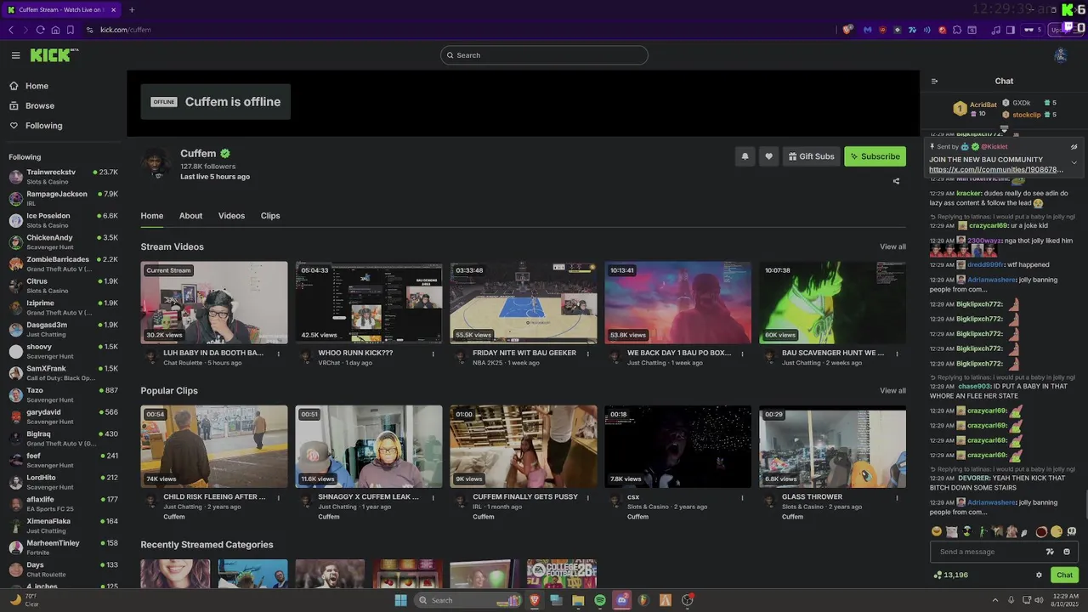Open the Current Stream video thumbnail
The height and width of the screenshot is (612, 1088).
click(214, 303)
